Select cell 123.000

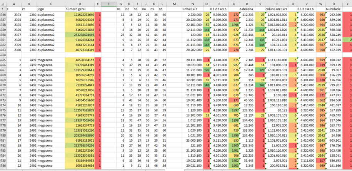click(x=192, y=35)
